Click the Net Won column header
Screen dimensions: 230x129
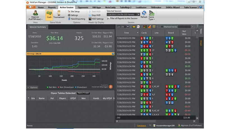[184, 33]
